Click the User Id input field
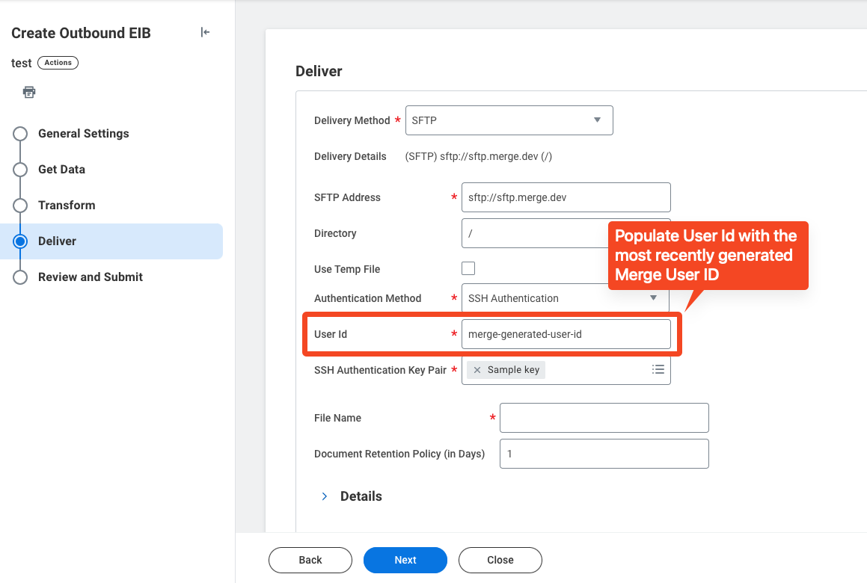The height and width of the screenshot is (583, 867). click(x=566, y=334)
